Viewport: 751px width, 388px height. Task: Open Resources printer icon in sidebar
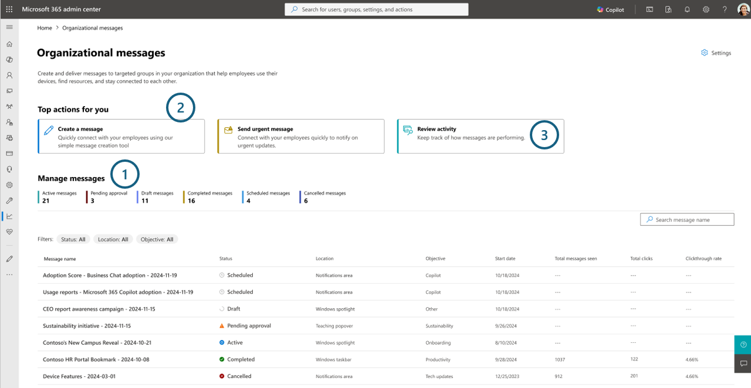click(x=9, y=138)
